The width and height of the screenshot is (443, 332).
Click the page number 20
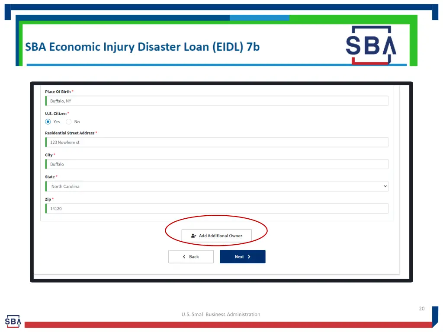[x=422, y=309]
